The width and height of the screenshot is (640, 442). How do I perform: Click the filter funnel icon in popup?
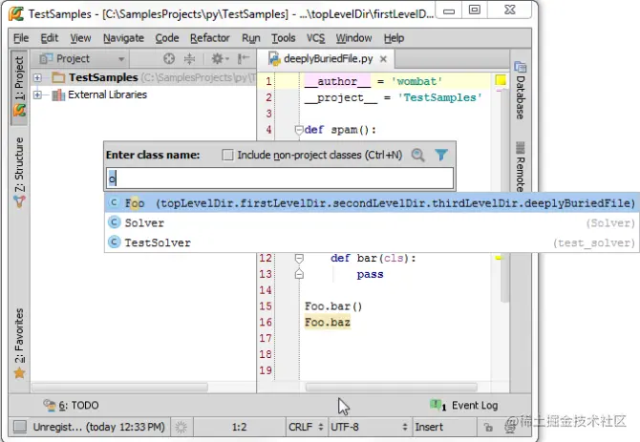441,155
